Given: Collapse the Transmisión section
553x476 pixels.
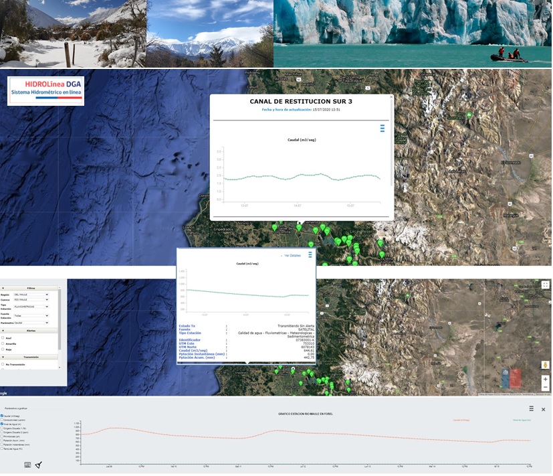Looking at the screenshot, I should (3, 357).
